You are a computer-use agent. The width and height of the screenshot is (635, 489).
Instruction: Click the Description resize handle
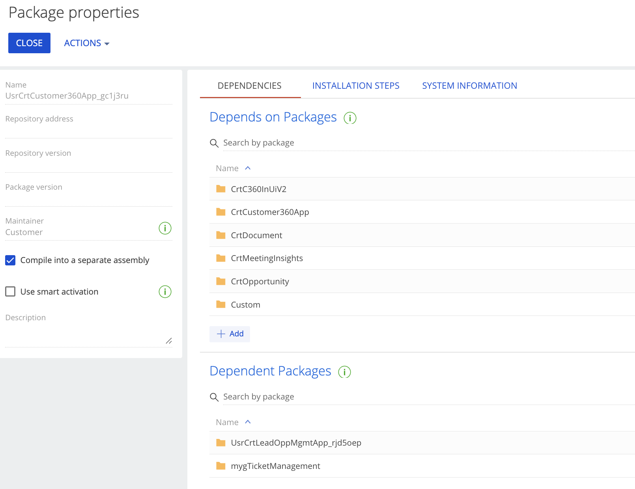point(169,341)
